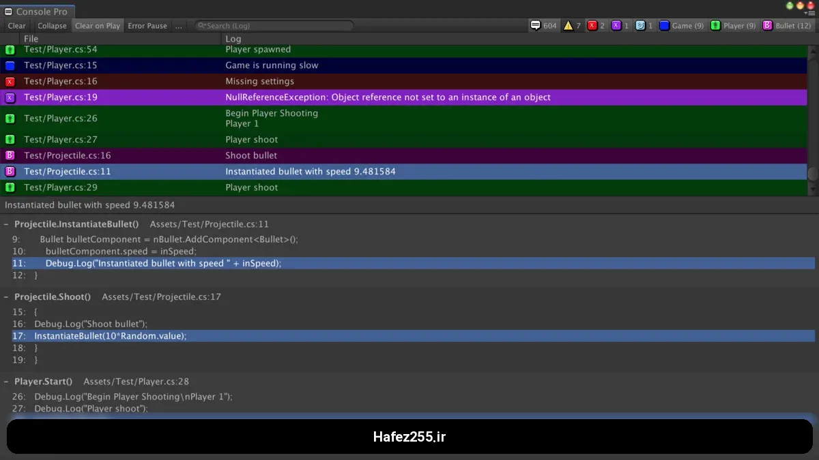
Task: Toggle the Game (9) custom filter
Action: pos(681,26)
